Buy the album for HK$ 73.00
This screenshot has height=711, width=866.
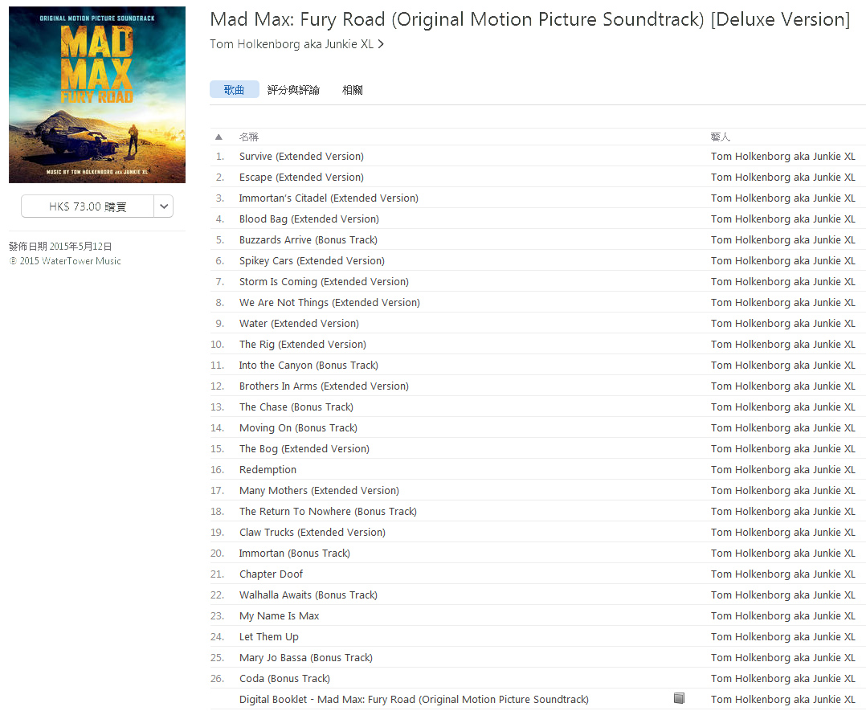point(88,206)
